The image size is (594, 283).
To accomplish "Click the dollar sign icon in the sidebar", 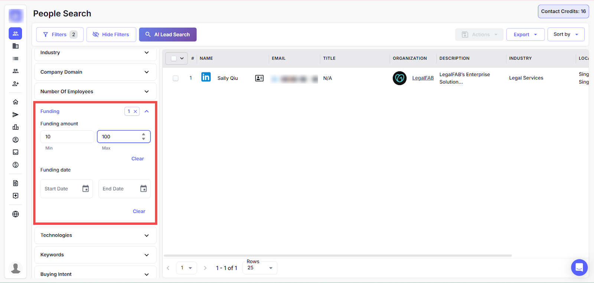I will (x=16, y=165).
